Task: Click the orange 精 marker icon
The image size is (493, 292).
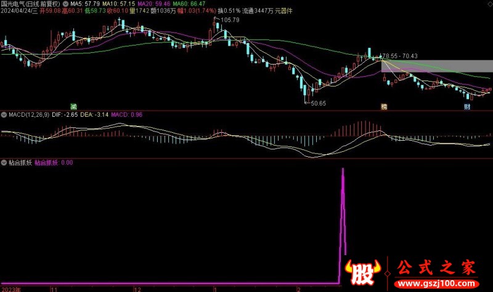Action: [x=384, y=106]
